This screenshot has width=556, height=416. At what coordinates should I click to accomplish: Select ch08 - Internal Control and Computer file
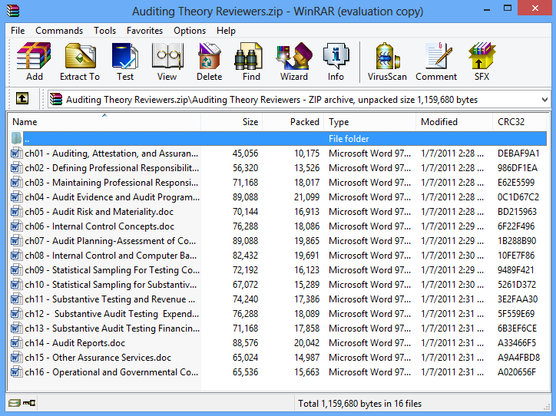111,256
